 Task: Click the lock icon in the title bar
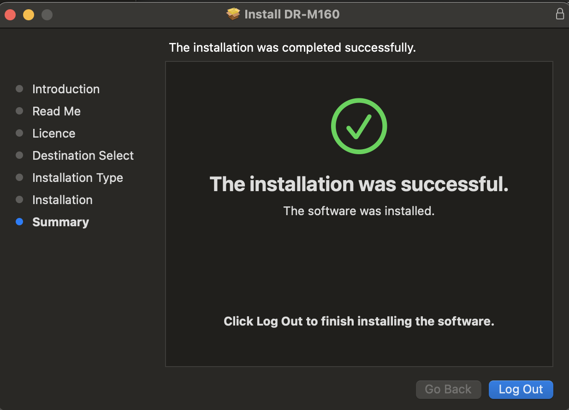(x=560, y=14)
